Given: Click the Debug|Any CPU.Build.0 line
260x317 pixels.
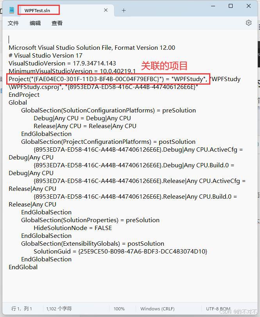Looking at the screenshot, I should [134, 165].
